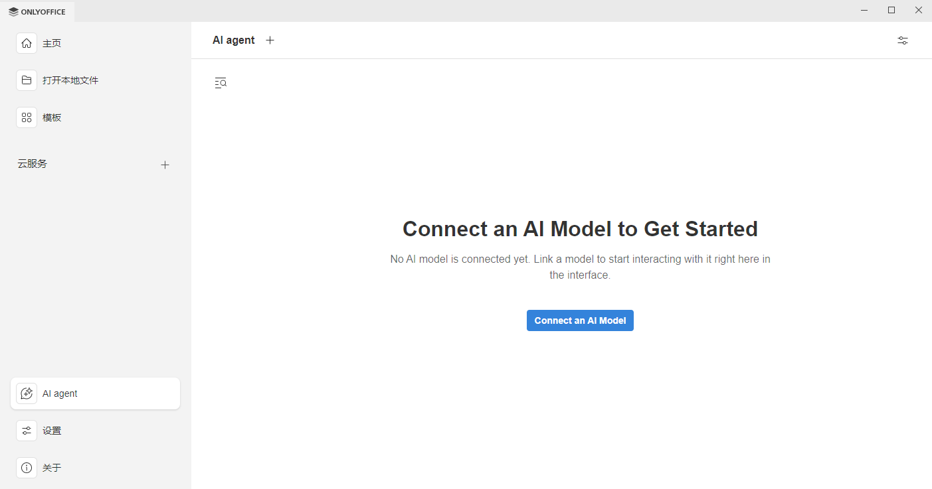Screen dimensions: 932x489
Task: Open 设置 via the sidebar sliders icon
Action: point(27,431)
